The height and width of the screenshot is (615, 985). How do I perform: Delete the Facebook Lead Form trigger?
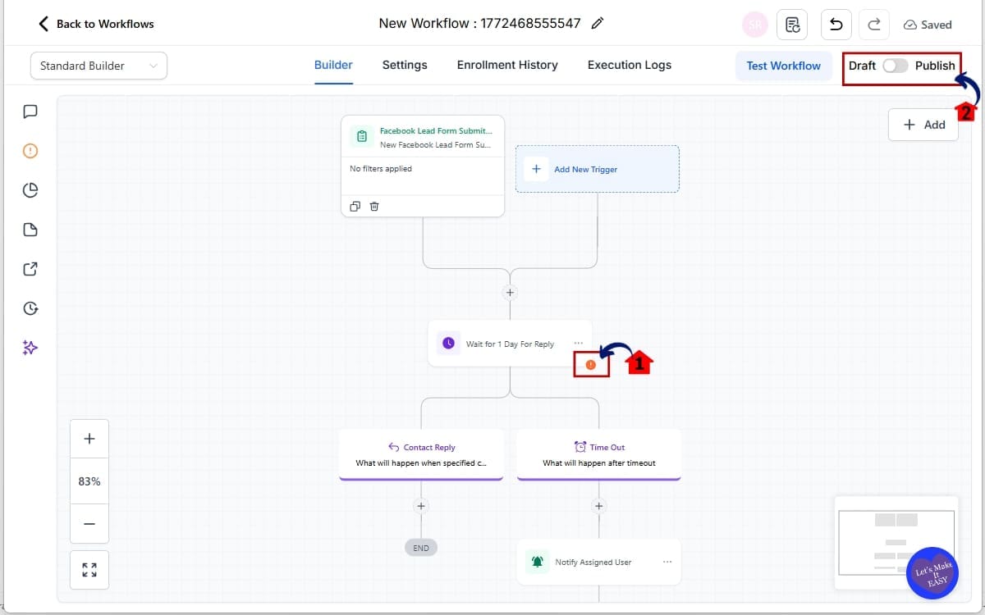[x=374, y=207]
